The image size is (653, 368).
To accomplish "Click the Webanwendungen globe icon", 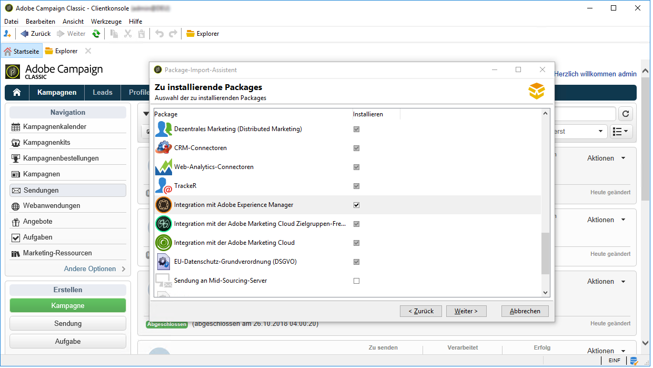I will pos(16,206).
